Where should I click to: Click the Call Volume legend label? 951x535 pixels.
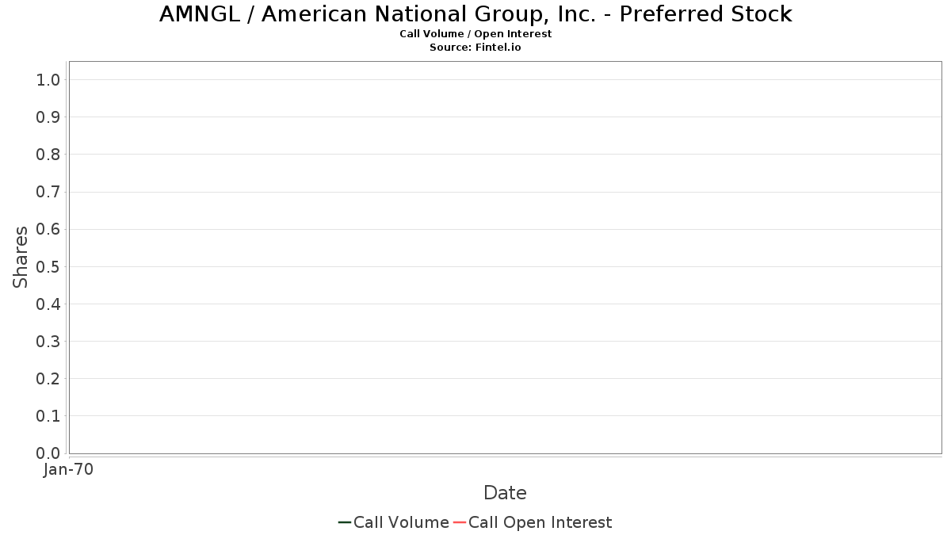point(401,522)
